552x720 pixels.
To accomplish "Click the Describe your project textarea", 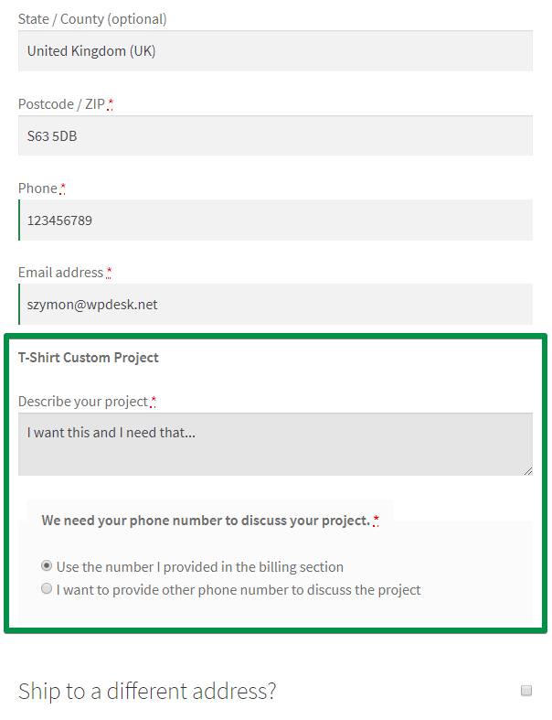I will pyautogui.click(x=274, y=444).
